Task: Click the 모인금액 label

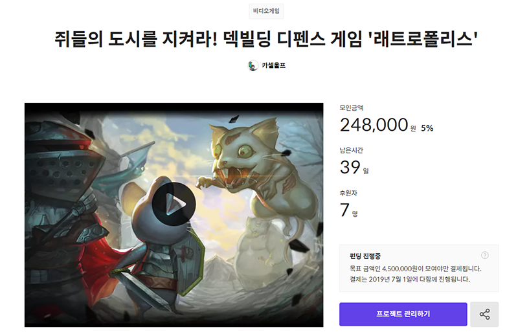Action: tap(352, 107)
